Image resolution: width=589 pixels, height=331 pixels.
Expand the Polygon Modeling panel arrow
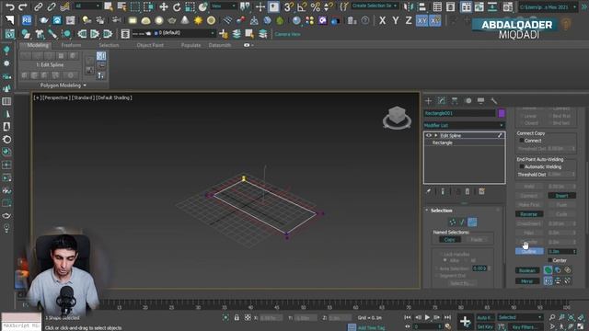pos(85,86)
